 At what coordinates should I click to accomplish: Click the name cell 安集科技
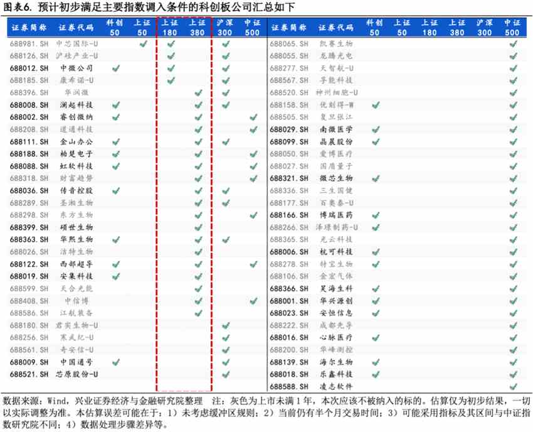pos(77,276)
